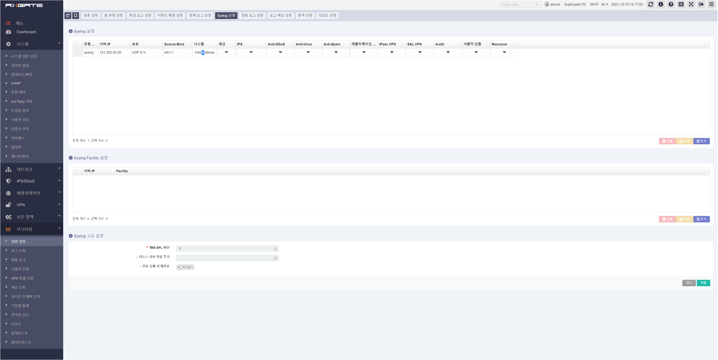Switch to the 공통 설정 tab
This screenshot has height=360, width=718.
pyautogui.click(x=90, y=16)
